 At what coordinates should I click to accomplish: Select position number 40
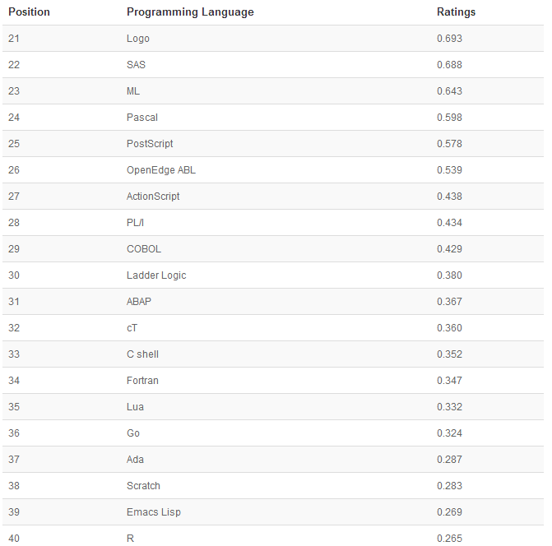(x=14, y=539)
